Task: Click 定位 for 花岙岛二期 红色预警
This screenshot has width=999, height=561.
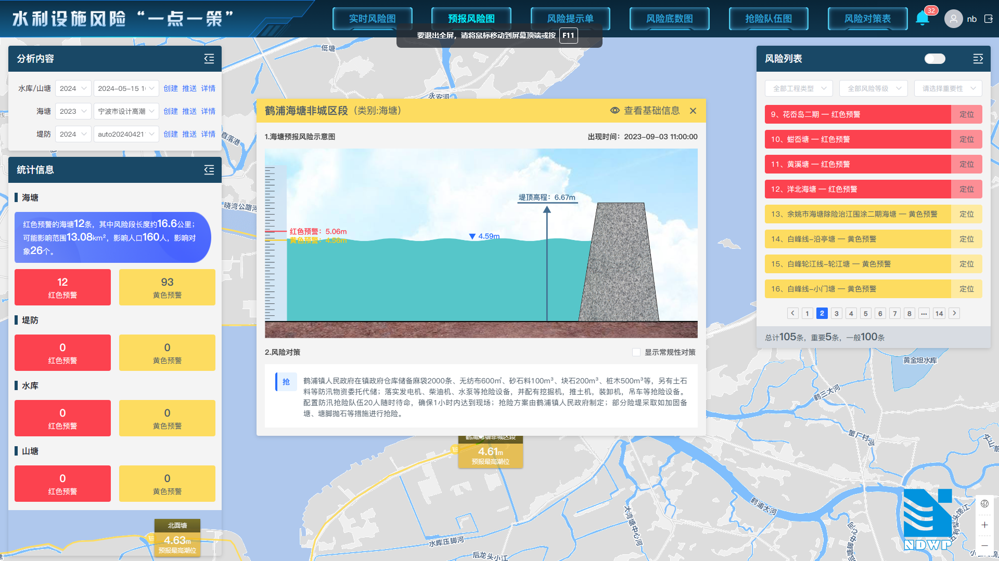Action: [966, 114]
